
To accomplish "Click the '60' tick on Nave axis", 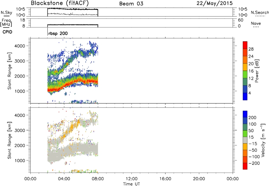I will coord(240,20).
